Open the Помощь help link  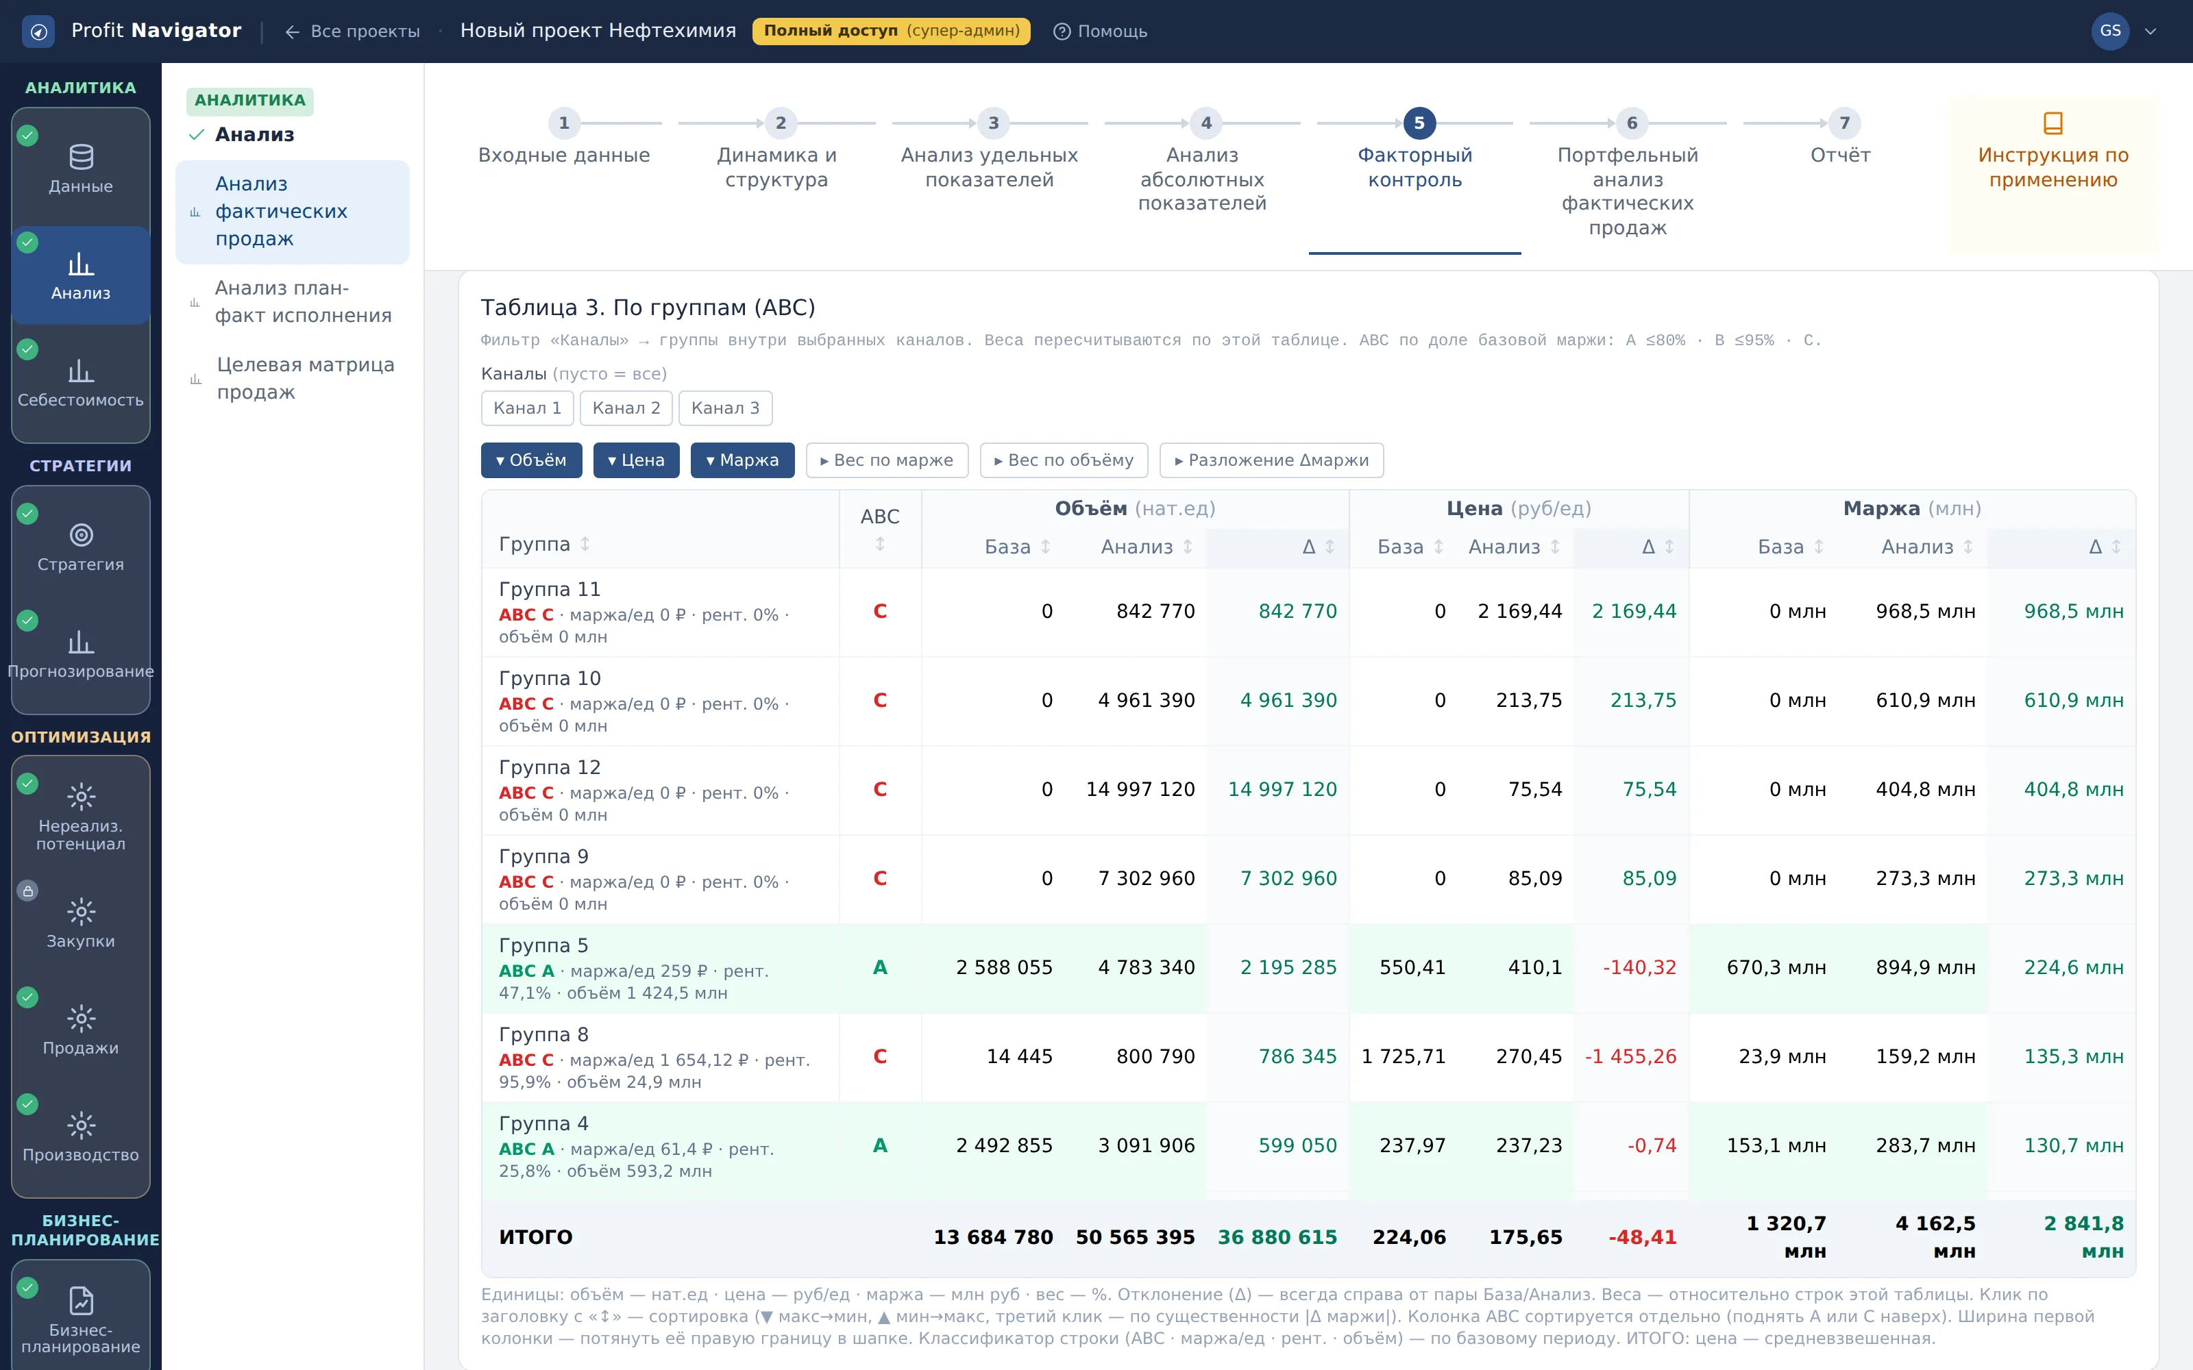1100,32
